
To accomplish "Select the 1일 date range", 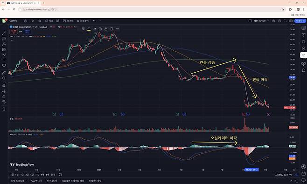I will pyautogui.click(x=12, y=175).
